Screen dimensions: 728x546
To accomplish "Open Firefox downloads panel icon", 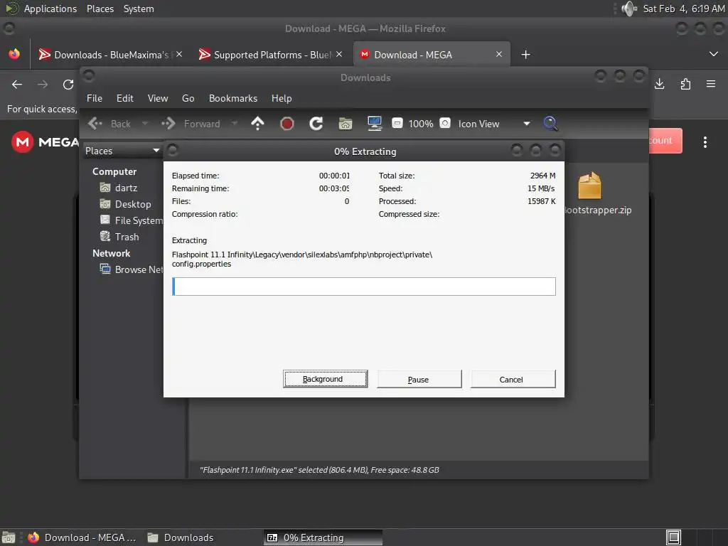I will pyautogui.click(x=659, y=84).
